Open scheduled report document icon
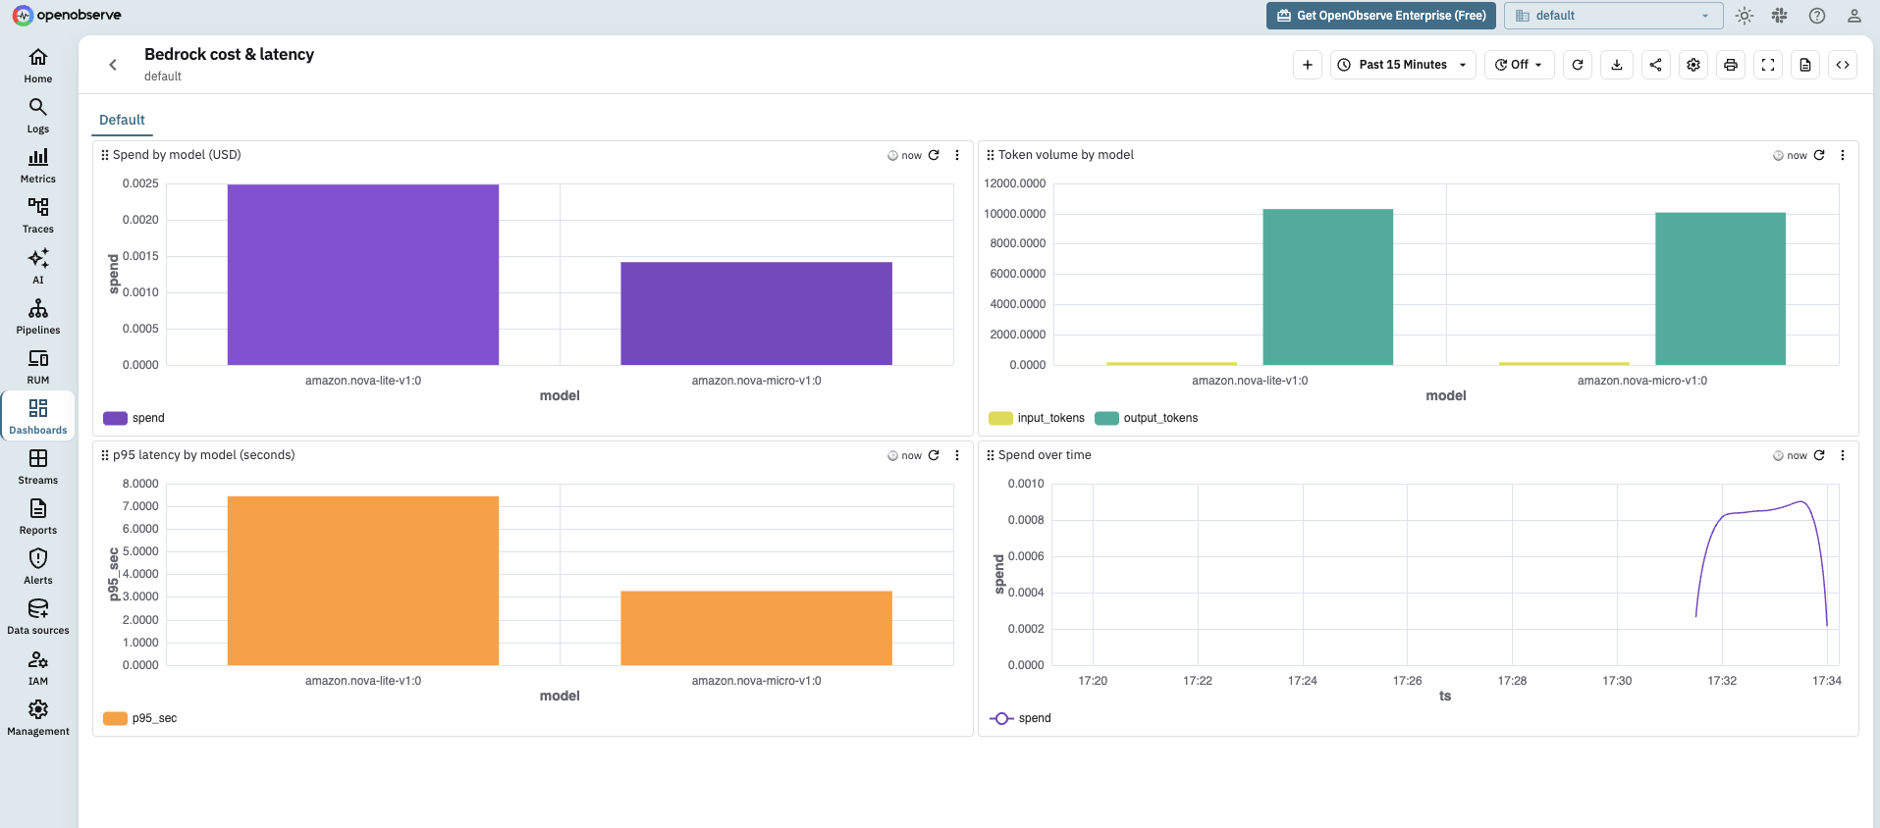 (x=1805, y=65)
